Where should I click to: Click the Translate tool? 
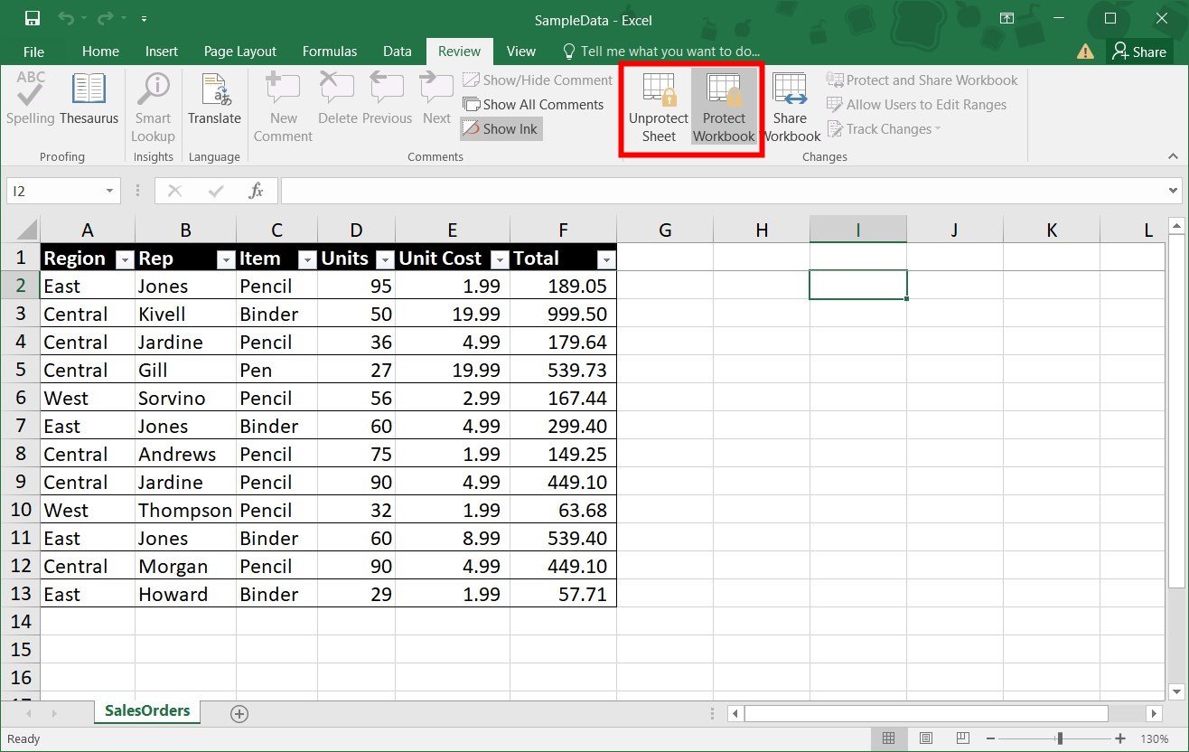tap(214, 99)
